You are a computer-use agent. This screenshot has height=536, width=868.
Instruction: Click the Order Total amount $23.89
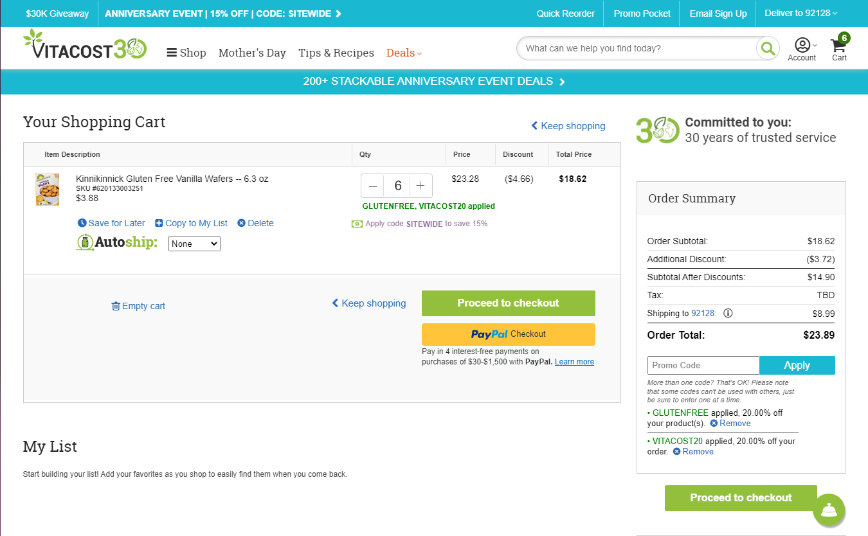pyautogui.click(x=819, y=335)
